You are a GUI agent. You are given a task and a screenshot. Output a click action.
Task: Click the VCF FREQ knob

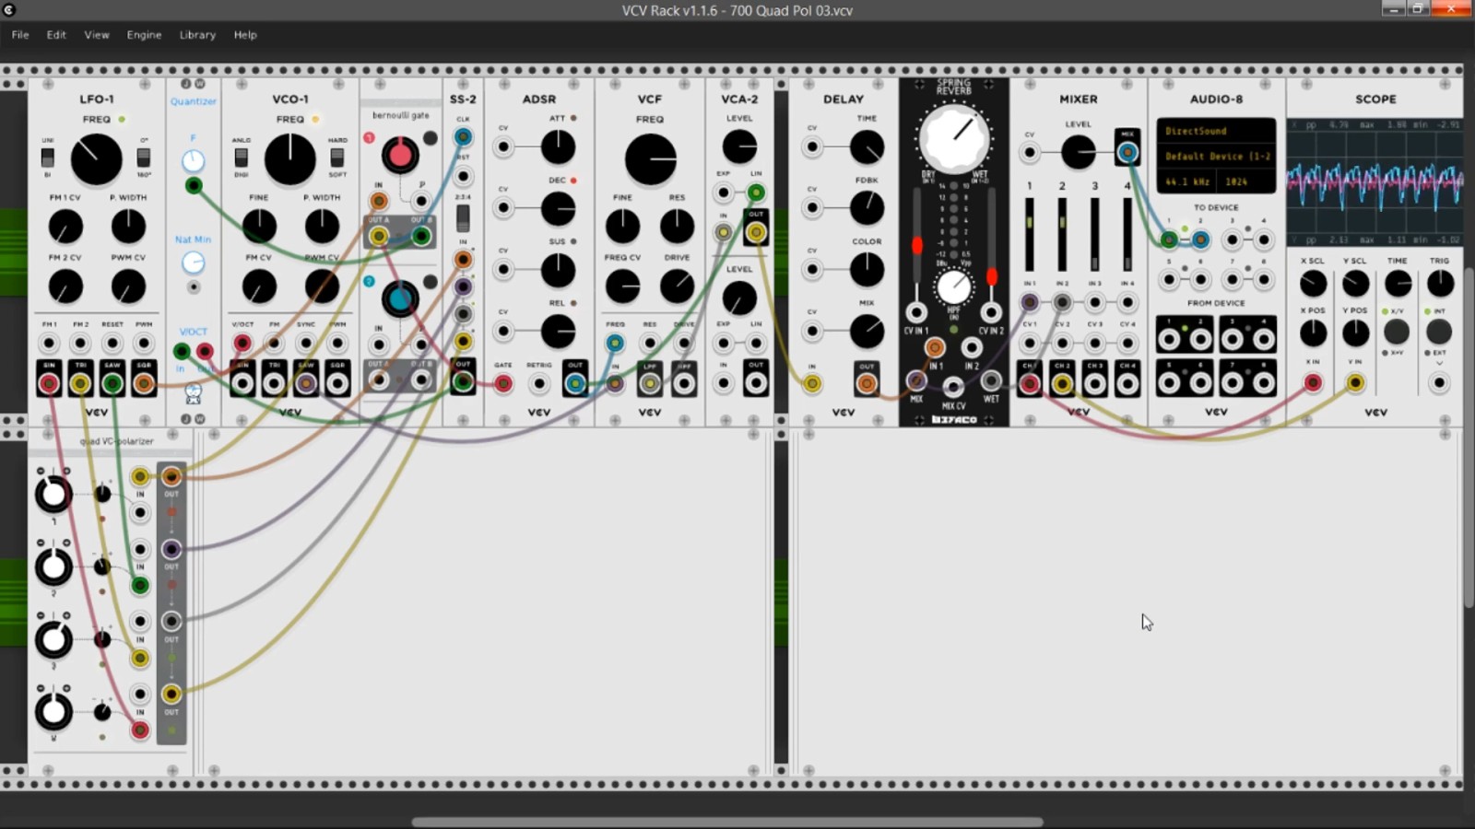click(650, 159)
